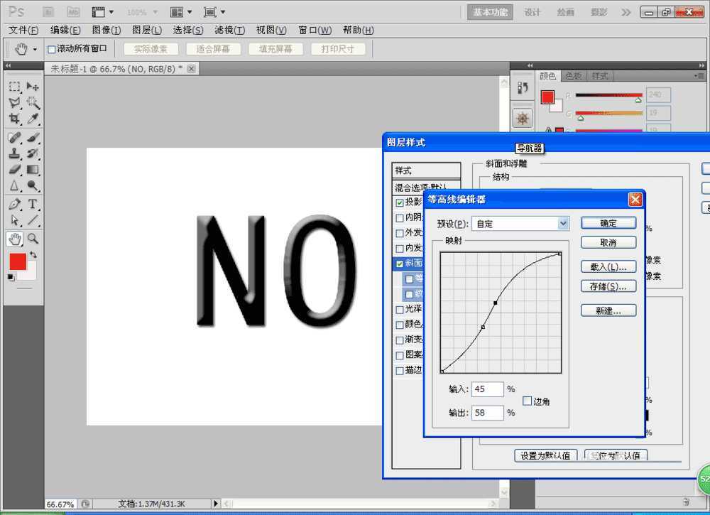Open the screen mode dropdown in top bar
This screenshot has width=710, height=515.
click(x=214, y=12)
